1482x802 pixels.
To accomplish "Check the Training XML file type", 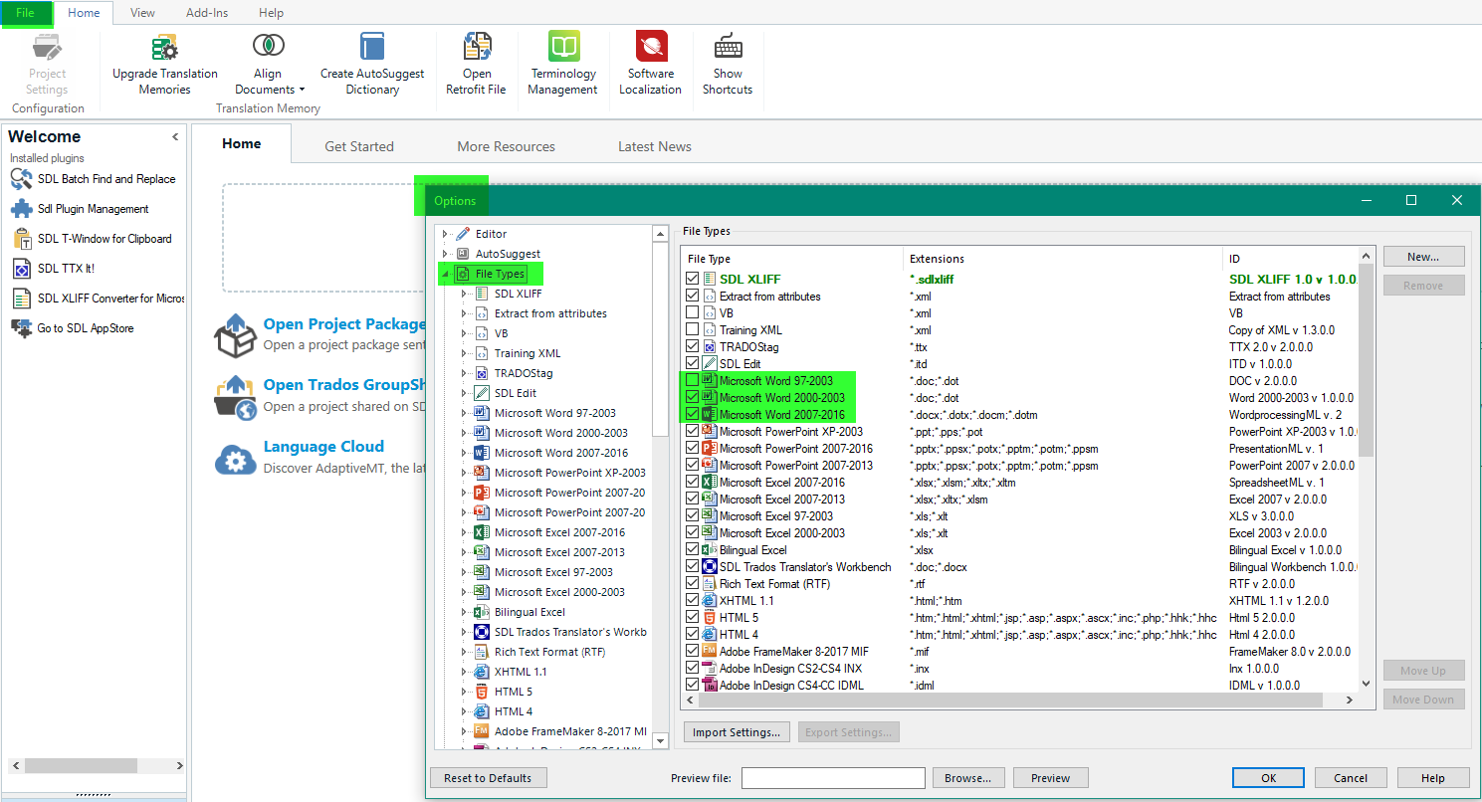I will (693, 330).
